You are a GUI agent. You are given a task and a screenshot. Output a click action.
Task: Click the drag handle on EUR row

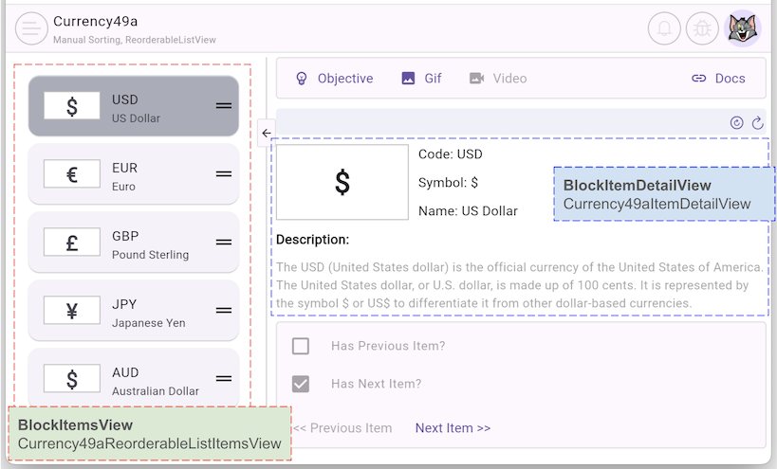click(x=224, y=174)
